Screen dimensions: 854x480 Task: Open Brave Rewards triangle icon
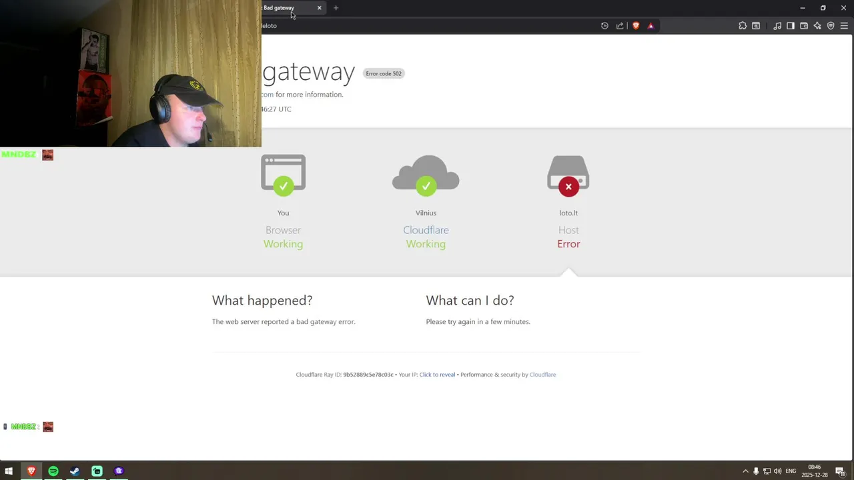click(x=651, y=26)
